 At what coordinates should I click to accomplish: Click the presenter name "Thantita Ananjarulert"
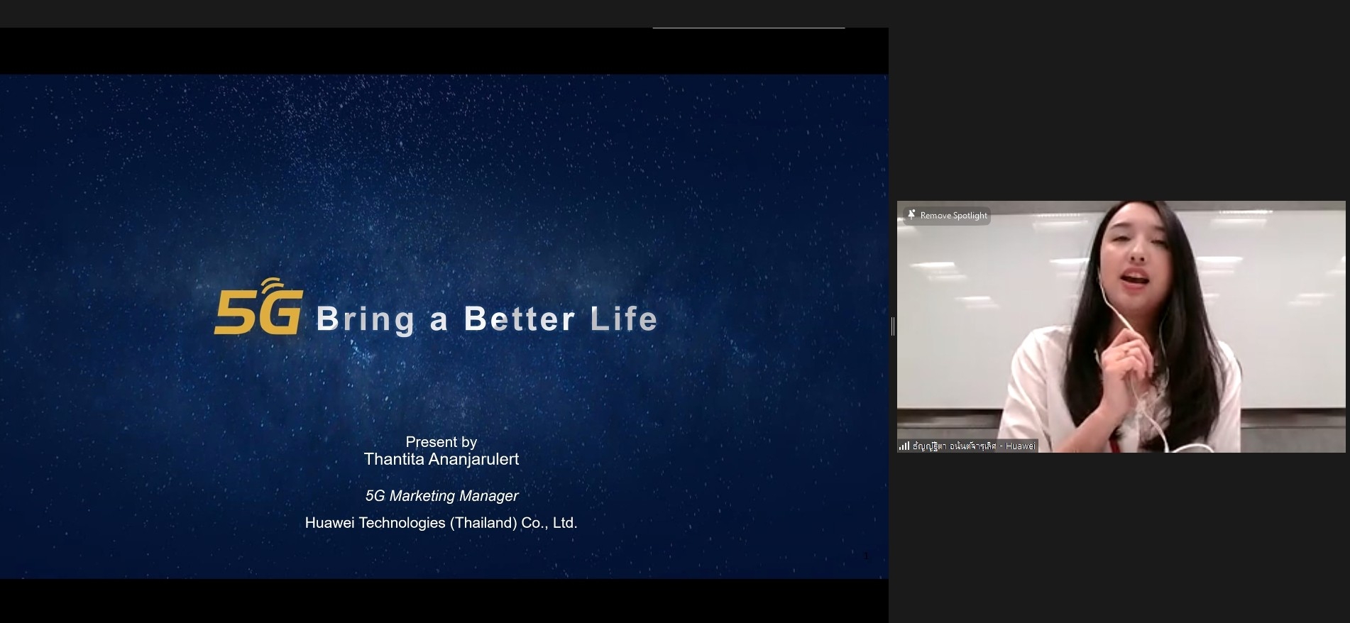[x=441, y=459]
